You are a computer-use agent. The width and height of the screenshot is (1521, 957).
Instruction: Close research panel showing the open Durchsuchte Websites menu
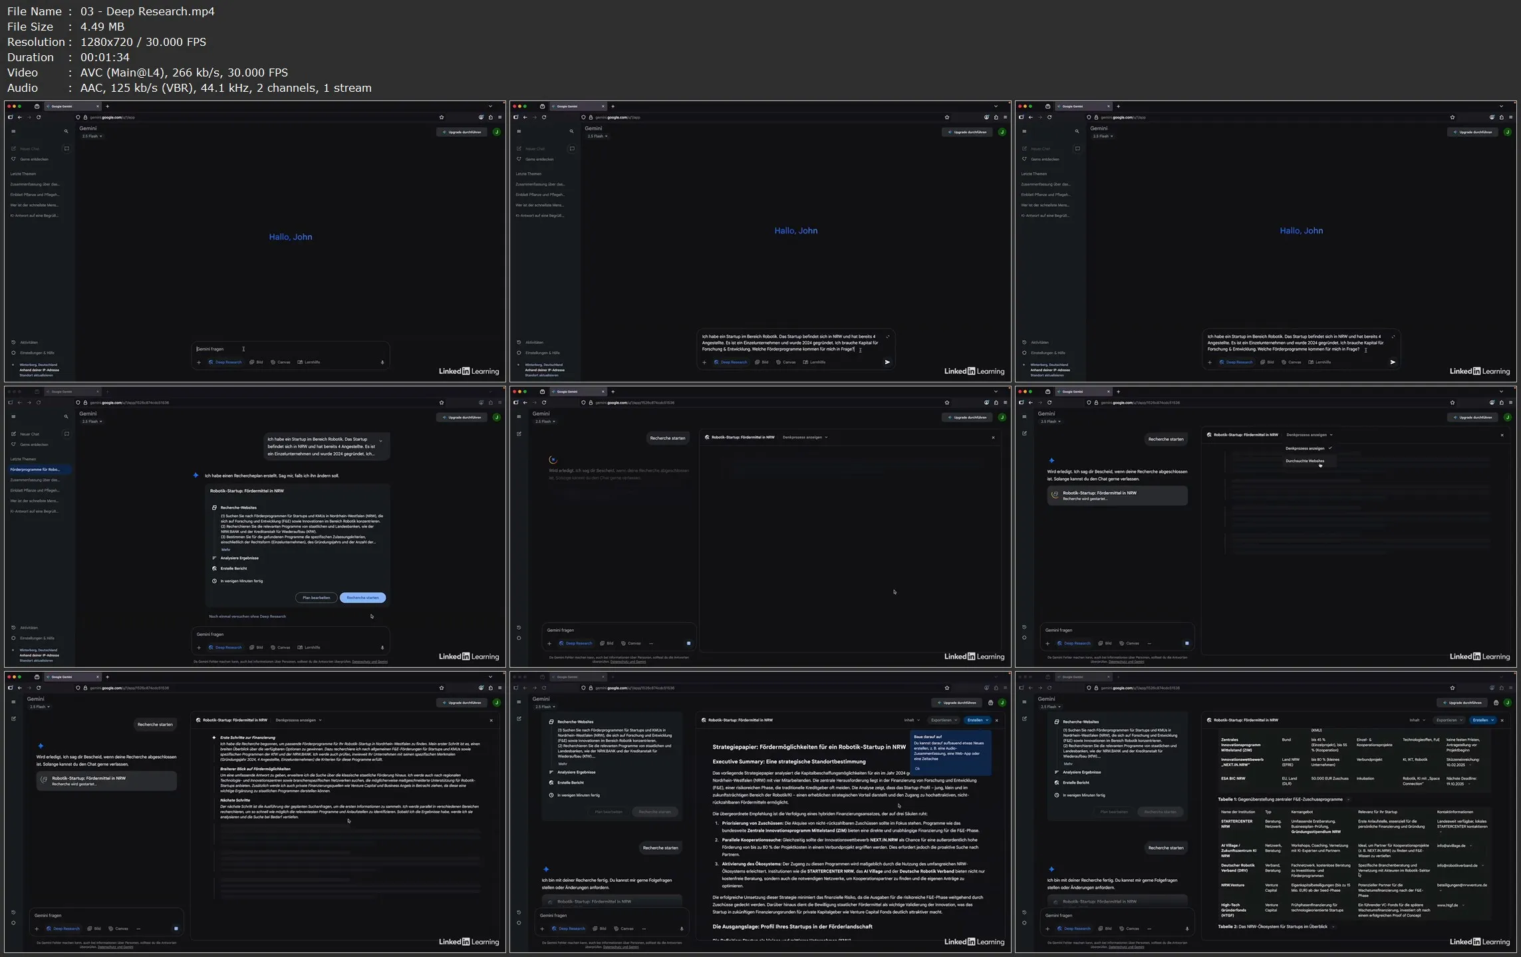click(1501, 435)
